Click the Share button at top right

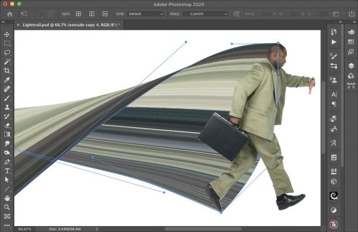pos(351,14)
